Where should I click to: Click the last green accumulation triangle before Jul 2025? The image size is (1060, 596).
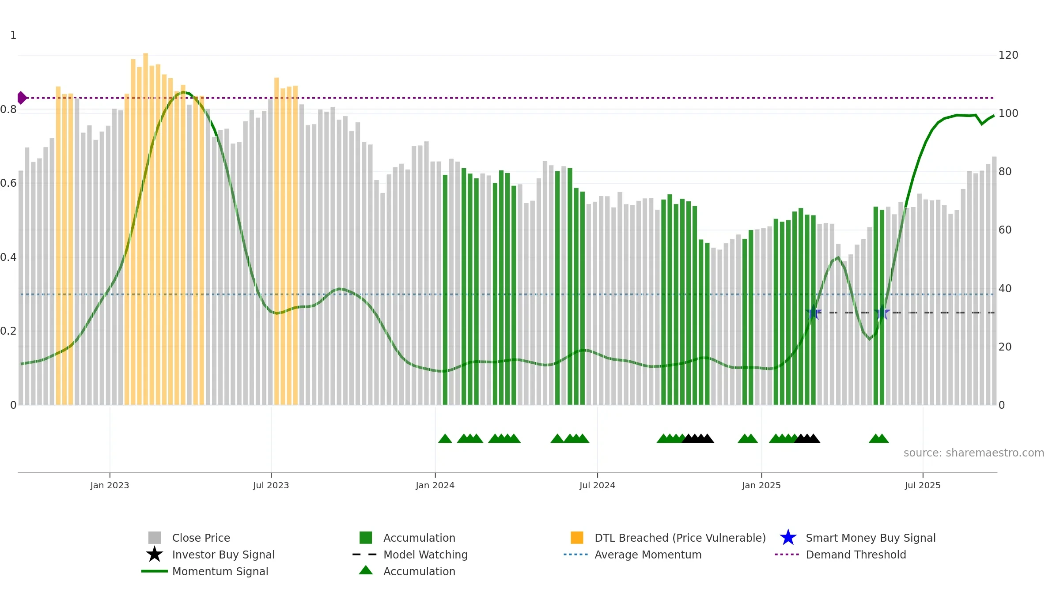882,438
